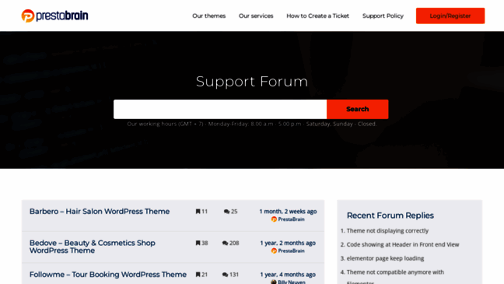This screenshot has width=504, height=284.
Task: Click the bookmark icon showing 38 topics
Action: (x=198, y=243)
